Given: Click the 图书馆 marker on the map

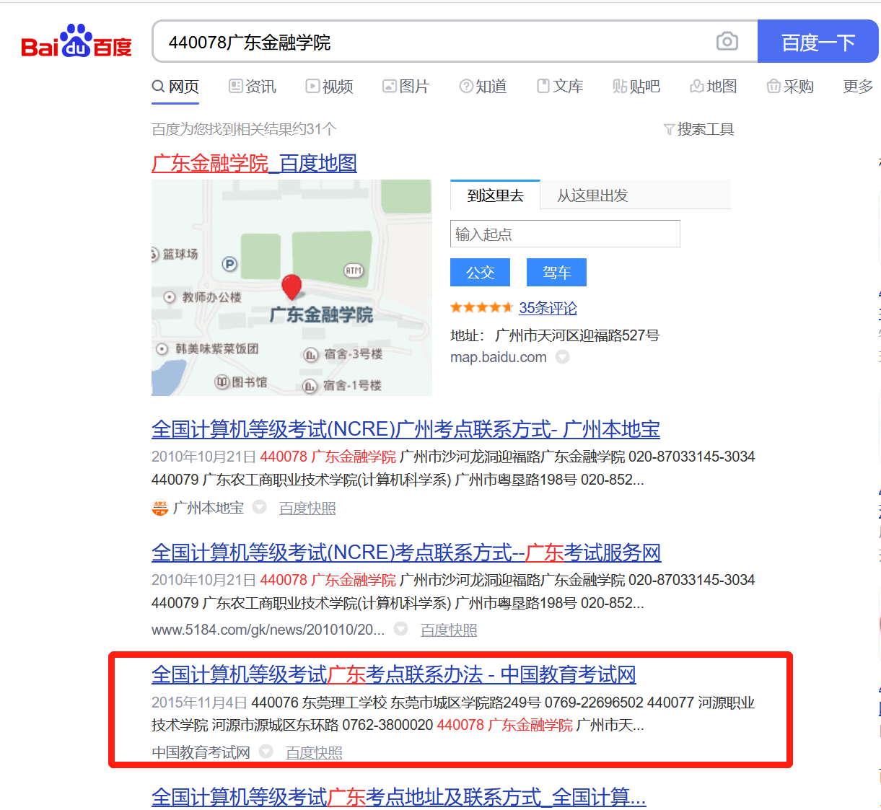Looking at the screenshot, I should [x=242, y=382].
